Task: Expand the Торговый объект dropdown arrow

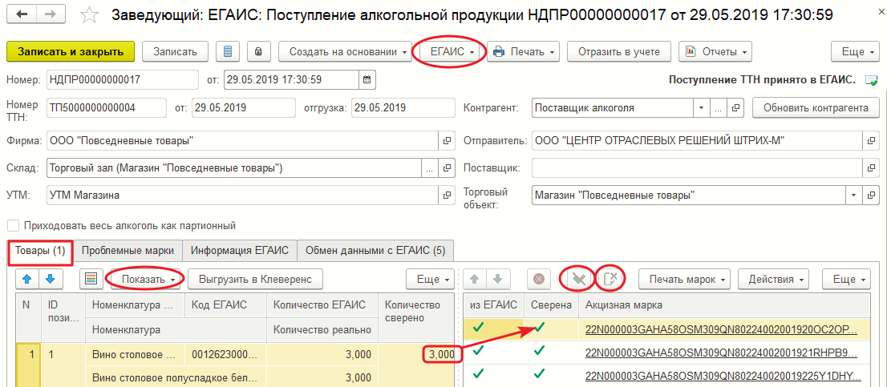Action: point(854,195)
